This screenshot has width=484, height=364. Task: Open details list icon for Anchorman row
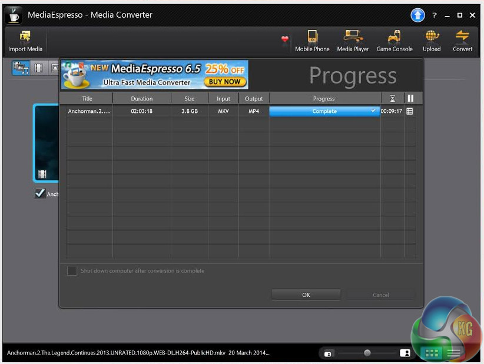point(410,111)
